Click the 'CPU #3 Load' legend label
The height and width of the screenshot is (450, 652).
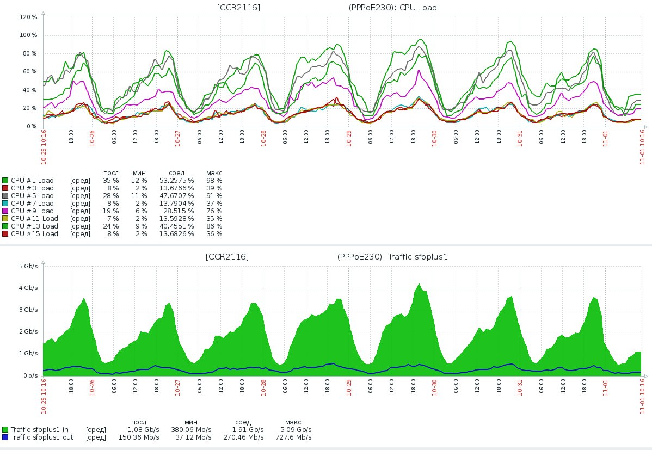pos(33,188)
